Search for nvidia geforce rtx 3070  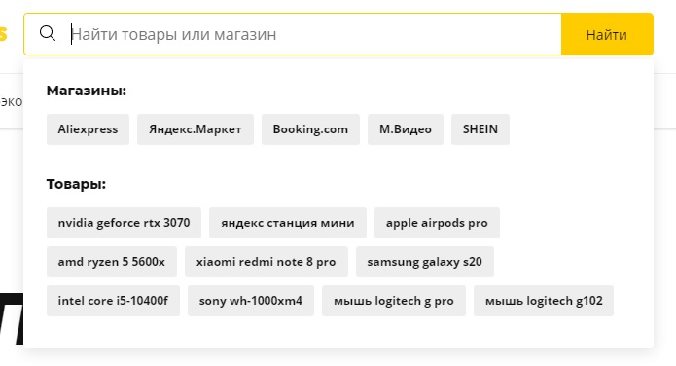point(124,223)
